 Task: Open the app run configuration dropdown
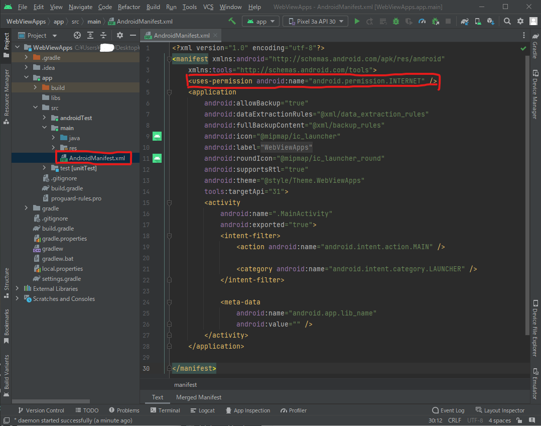click(260, 21)
